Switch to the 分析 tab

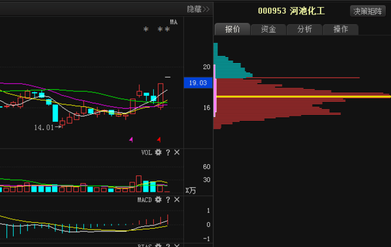point(304,29)
